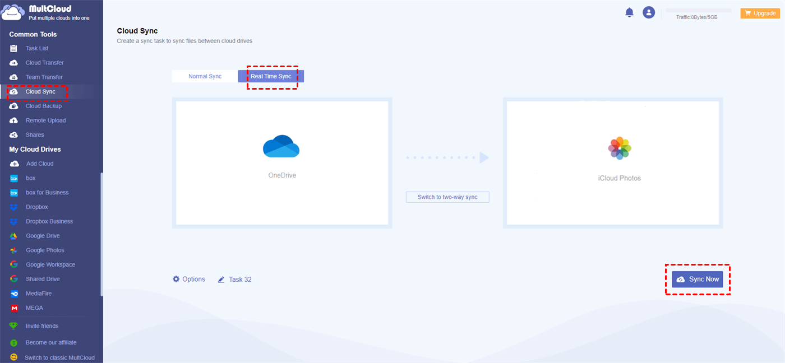Image resolution: width=785 pixels, height=363 pixels.
Task: Click the Google Photos pinwheel icon
Action: coord(14,250)
